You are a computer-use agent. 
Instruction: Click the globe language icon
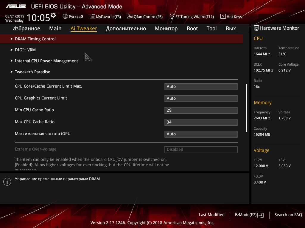click(x=65, y=16)
